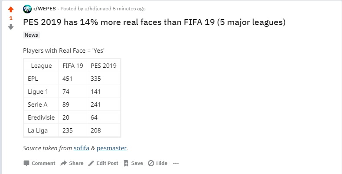Open the three-dots more options menu
Image resolution: width=342 pixels, height=174 pixels.
pyautogui.click(x=176, y=163)
